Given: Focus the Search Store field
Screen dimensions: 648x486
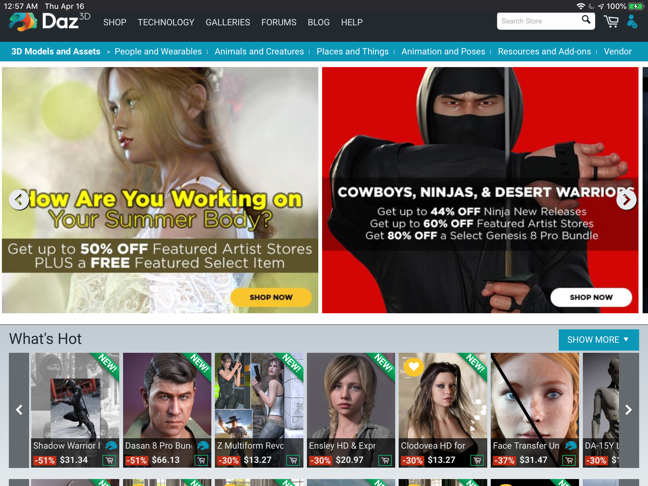Looking at the screenshot, I should (x=538, y=21).
